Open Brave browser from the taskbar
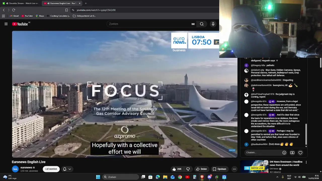This screenshot has width=322, height=181. [202, 177]
